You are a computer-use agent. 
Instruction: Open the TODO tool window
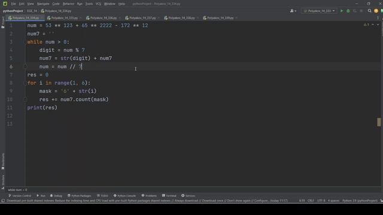click(x=102, y=195)
